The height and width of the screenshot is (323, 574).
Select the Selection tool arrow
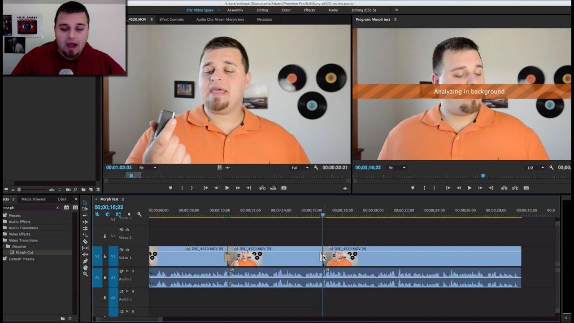pyautogui.click(x=85, y=203)
